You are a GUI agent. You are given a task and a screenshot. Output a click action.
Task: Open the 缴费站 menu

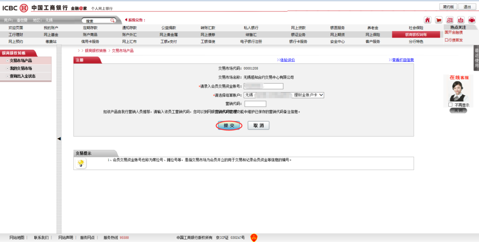coord(51,42)
